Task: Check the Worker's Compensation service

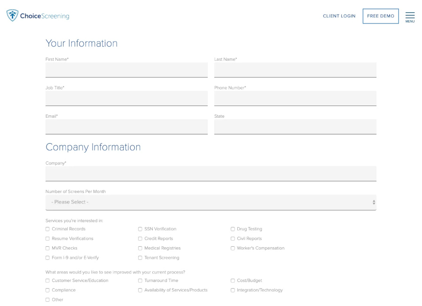Action: click(x=233, y=248)
